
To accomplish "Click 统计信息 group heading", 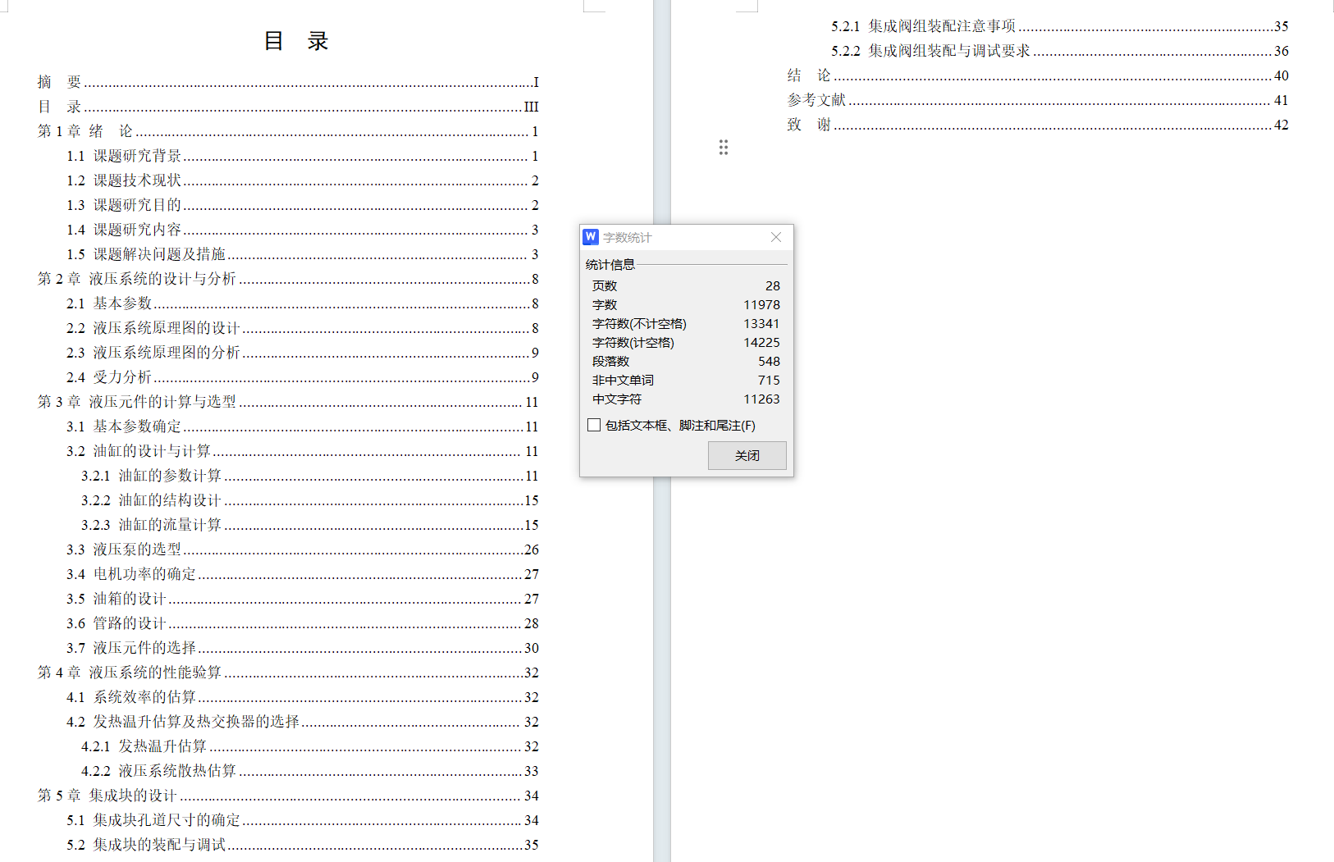I will pos(610,264).
